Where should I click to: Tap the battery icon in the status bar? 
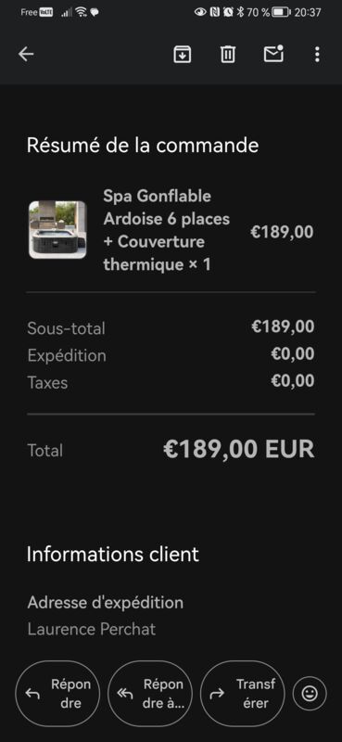pos(281,12)
